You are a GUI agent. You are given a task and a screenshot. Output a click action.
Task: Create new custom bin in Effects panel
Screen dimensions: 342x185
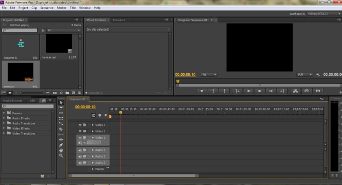point(43,176)
